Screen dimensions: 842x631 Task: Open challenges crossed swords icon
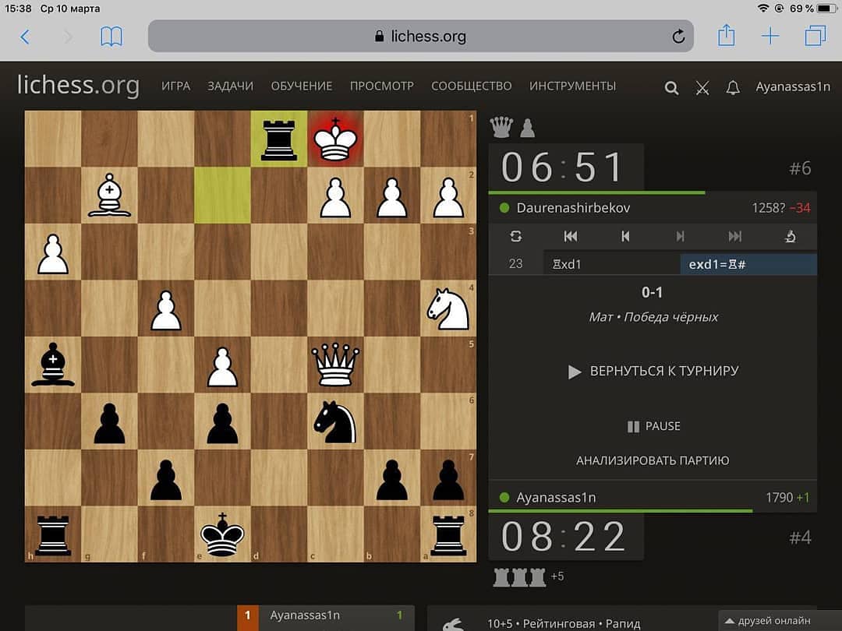coord(702,88)
